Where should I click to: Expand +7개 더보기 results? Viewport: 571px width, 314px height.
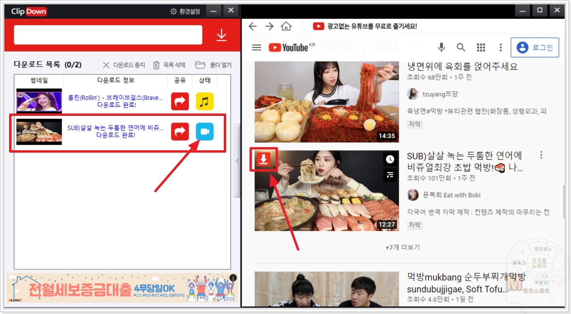pos(403,247)
